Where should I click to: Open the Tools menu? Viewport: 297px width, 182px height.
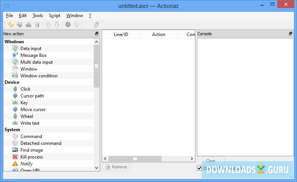(38, 16)
